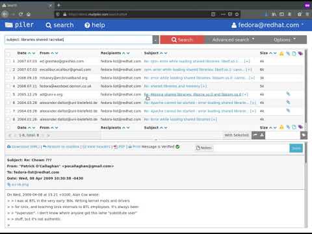Select the checkbox for message row 8
This screenshot has height=234, width=312.
click(8, 120)
